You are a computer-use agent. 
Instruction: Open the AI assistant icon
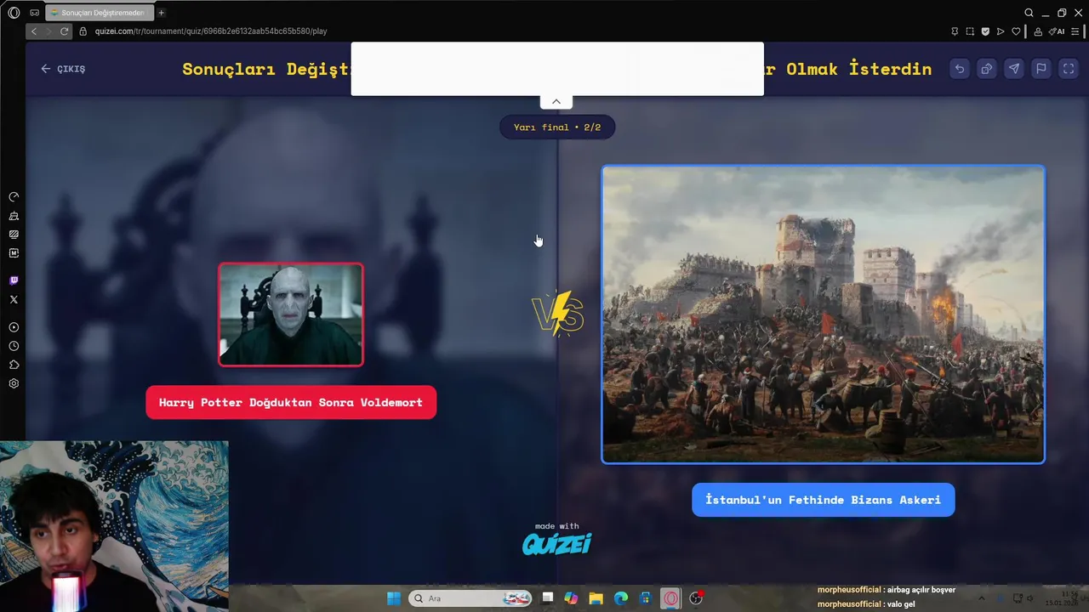click(1057, 31)
